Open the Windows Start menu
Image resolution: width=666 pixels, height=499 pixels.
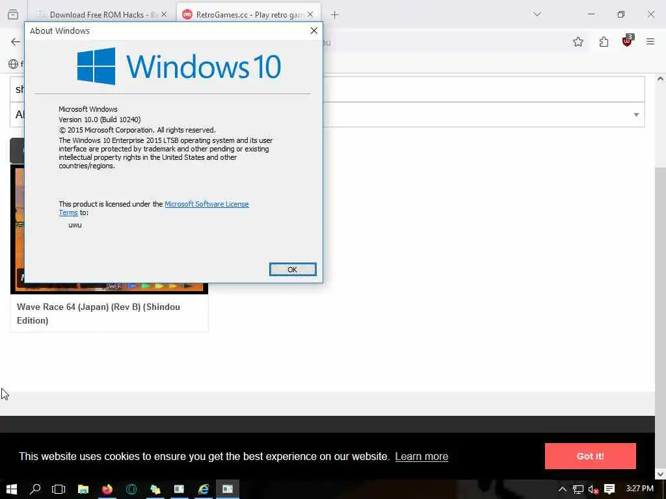point(12,489)
